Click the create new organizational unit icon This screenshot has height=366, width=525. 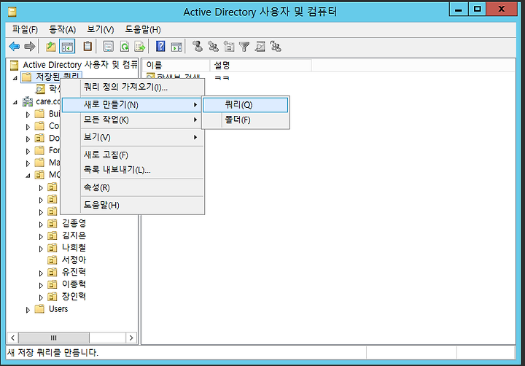[229, 47]
